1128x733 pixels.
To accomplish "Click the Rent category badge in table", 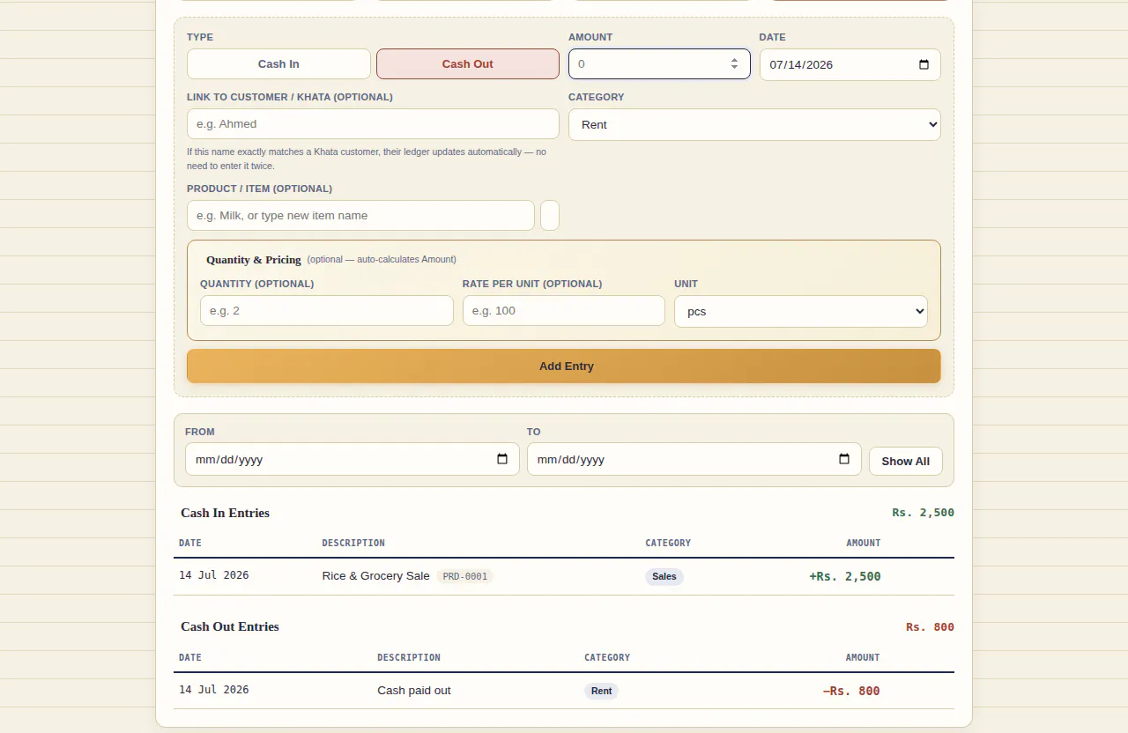I will click(x=602, y=692).
